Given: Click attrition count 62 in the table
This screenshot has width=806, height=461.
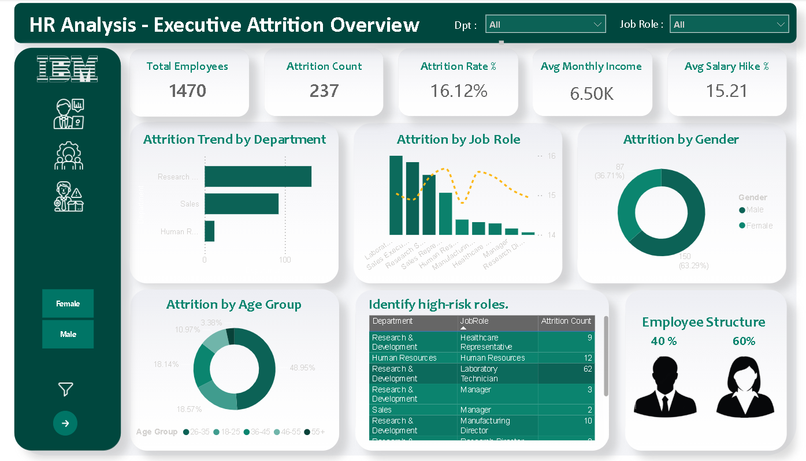Looking at the screenshot, I should click(588, 369).
